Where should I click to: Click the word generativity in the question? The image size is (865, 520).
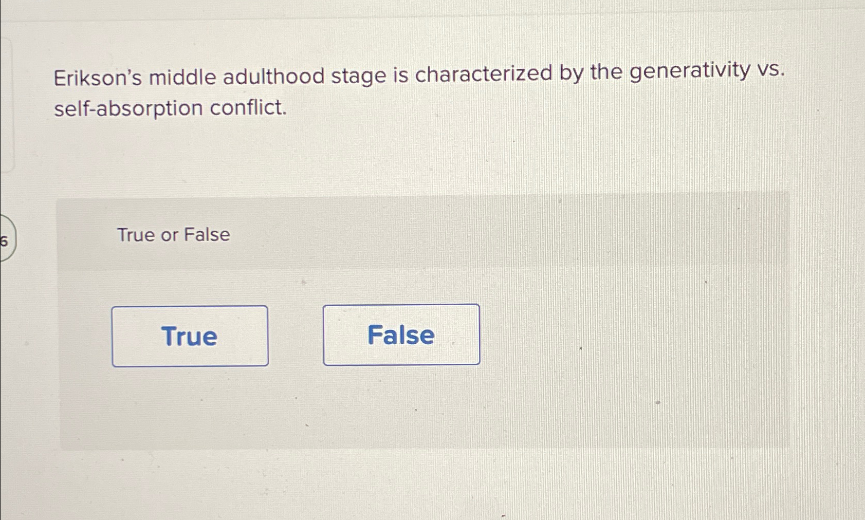pos(689,73)
